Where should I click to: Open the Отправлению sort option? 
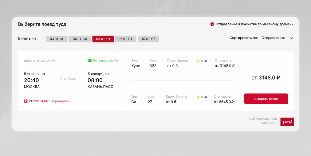[x=273, y=38]
